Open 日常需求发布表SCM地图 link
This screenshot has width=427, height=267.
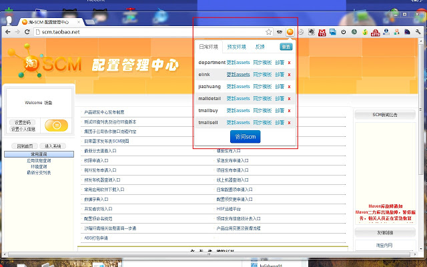click(x=107, y=141)
